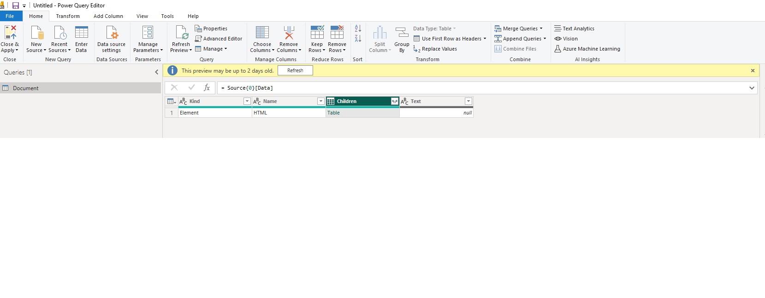Viewport: 765px width, 298px height.
Task: Open the Add Column tab
Action: tap(108, 16)
